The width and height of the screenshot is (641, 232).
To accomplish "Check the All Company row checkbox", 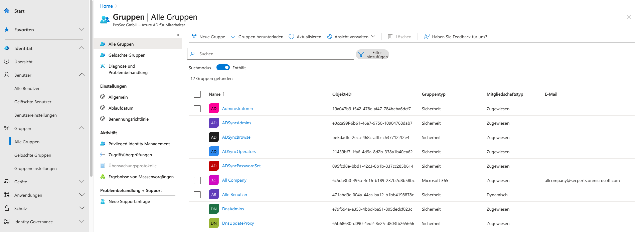I will tap(197, 180).
